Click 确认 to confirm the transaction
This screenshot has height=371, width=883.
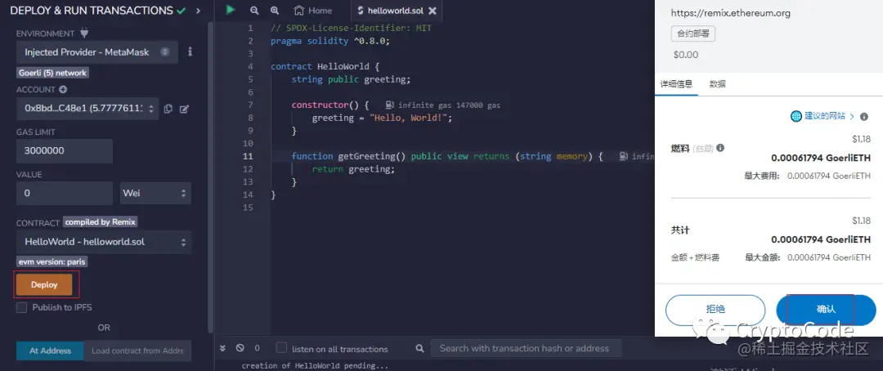coord(826,310)
